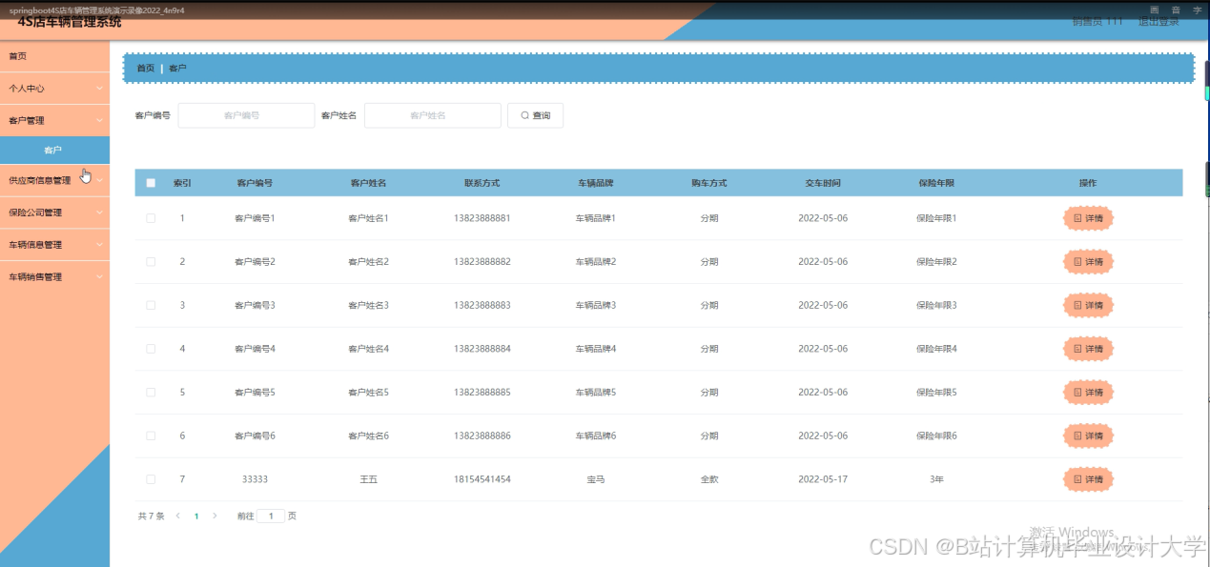Expand the 个人中心 sidebar menu chevron

pyautogui.click(x=99, y=88)
